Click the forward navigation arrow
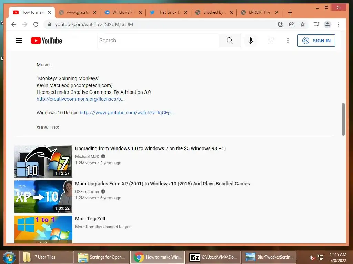This screenshot has width=353, height=264. [25, 24]
